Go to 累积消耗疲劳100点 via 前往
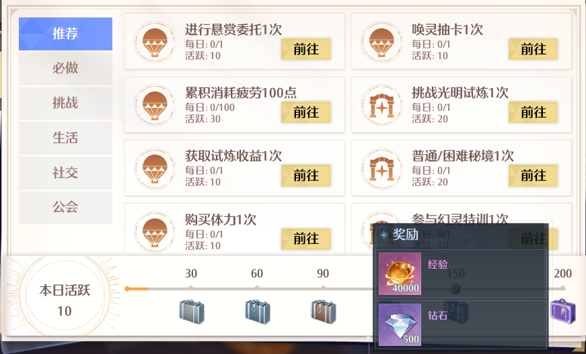This screenshot has height=354, width=586. click(306, 112)
